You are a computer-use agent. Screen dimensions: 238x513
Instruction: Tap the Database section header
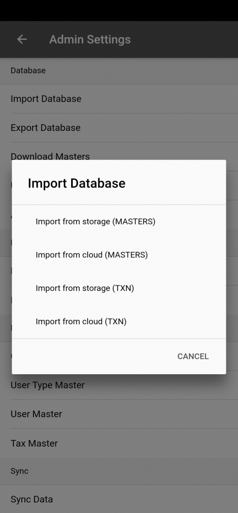tap(119, 70)
